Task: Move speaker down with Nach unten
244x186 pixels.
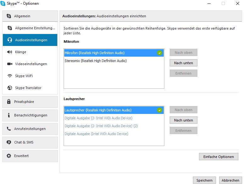Action: pos(184,120)
